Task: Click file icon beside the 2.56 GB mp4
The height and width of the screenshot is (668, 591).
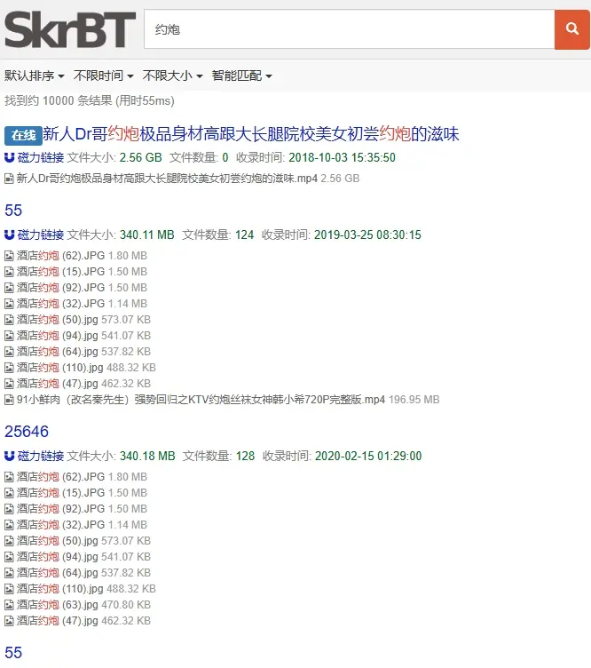Action: pos(9,179)
